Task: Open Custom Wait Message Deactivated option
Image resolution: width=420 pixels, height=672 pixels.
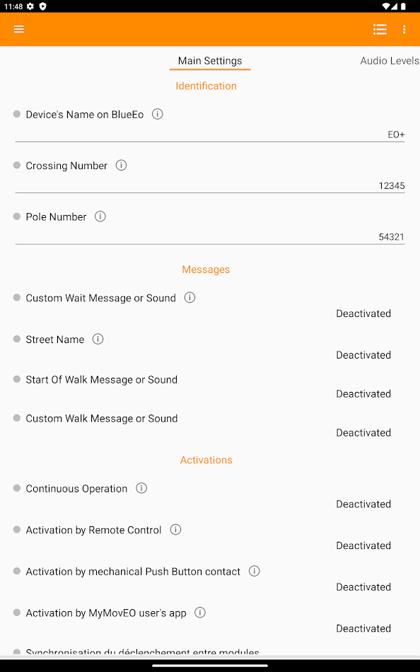Action: coord(363,313)
